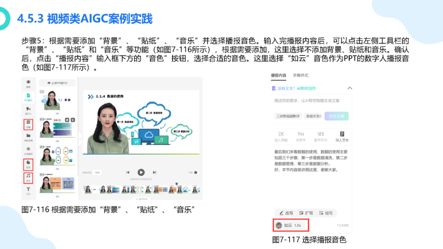The height and width of the screenshot is (249, 443).
Task: Select the fourth slide thumbnail with orange box
Action: point(57,183)
